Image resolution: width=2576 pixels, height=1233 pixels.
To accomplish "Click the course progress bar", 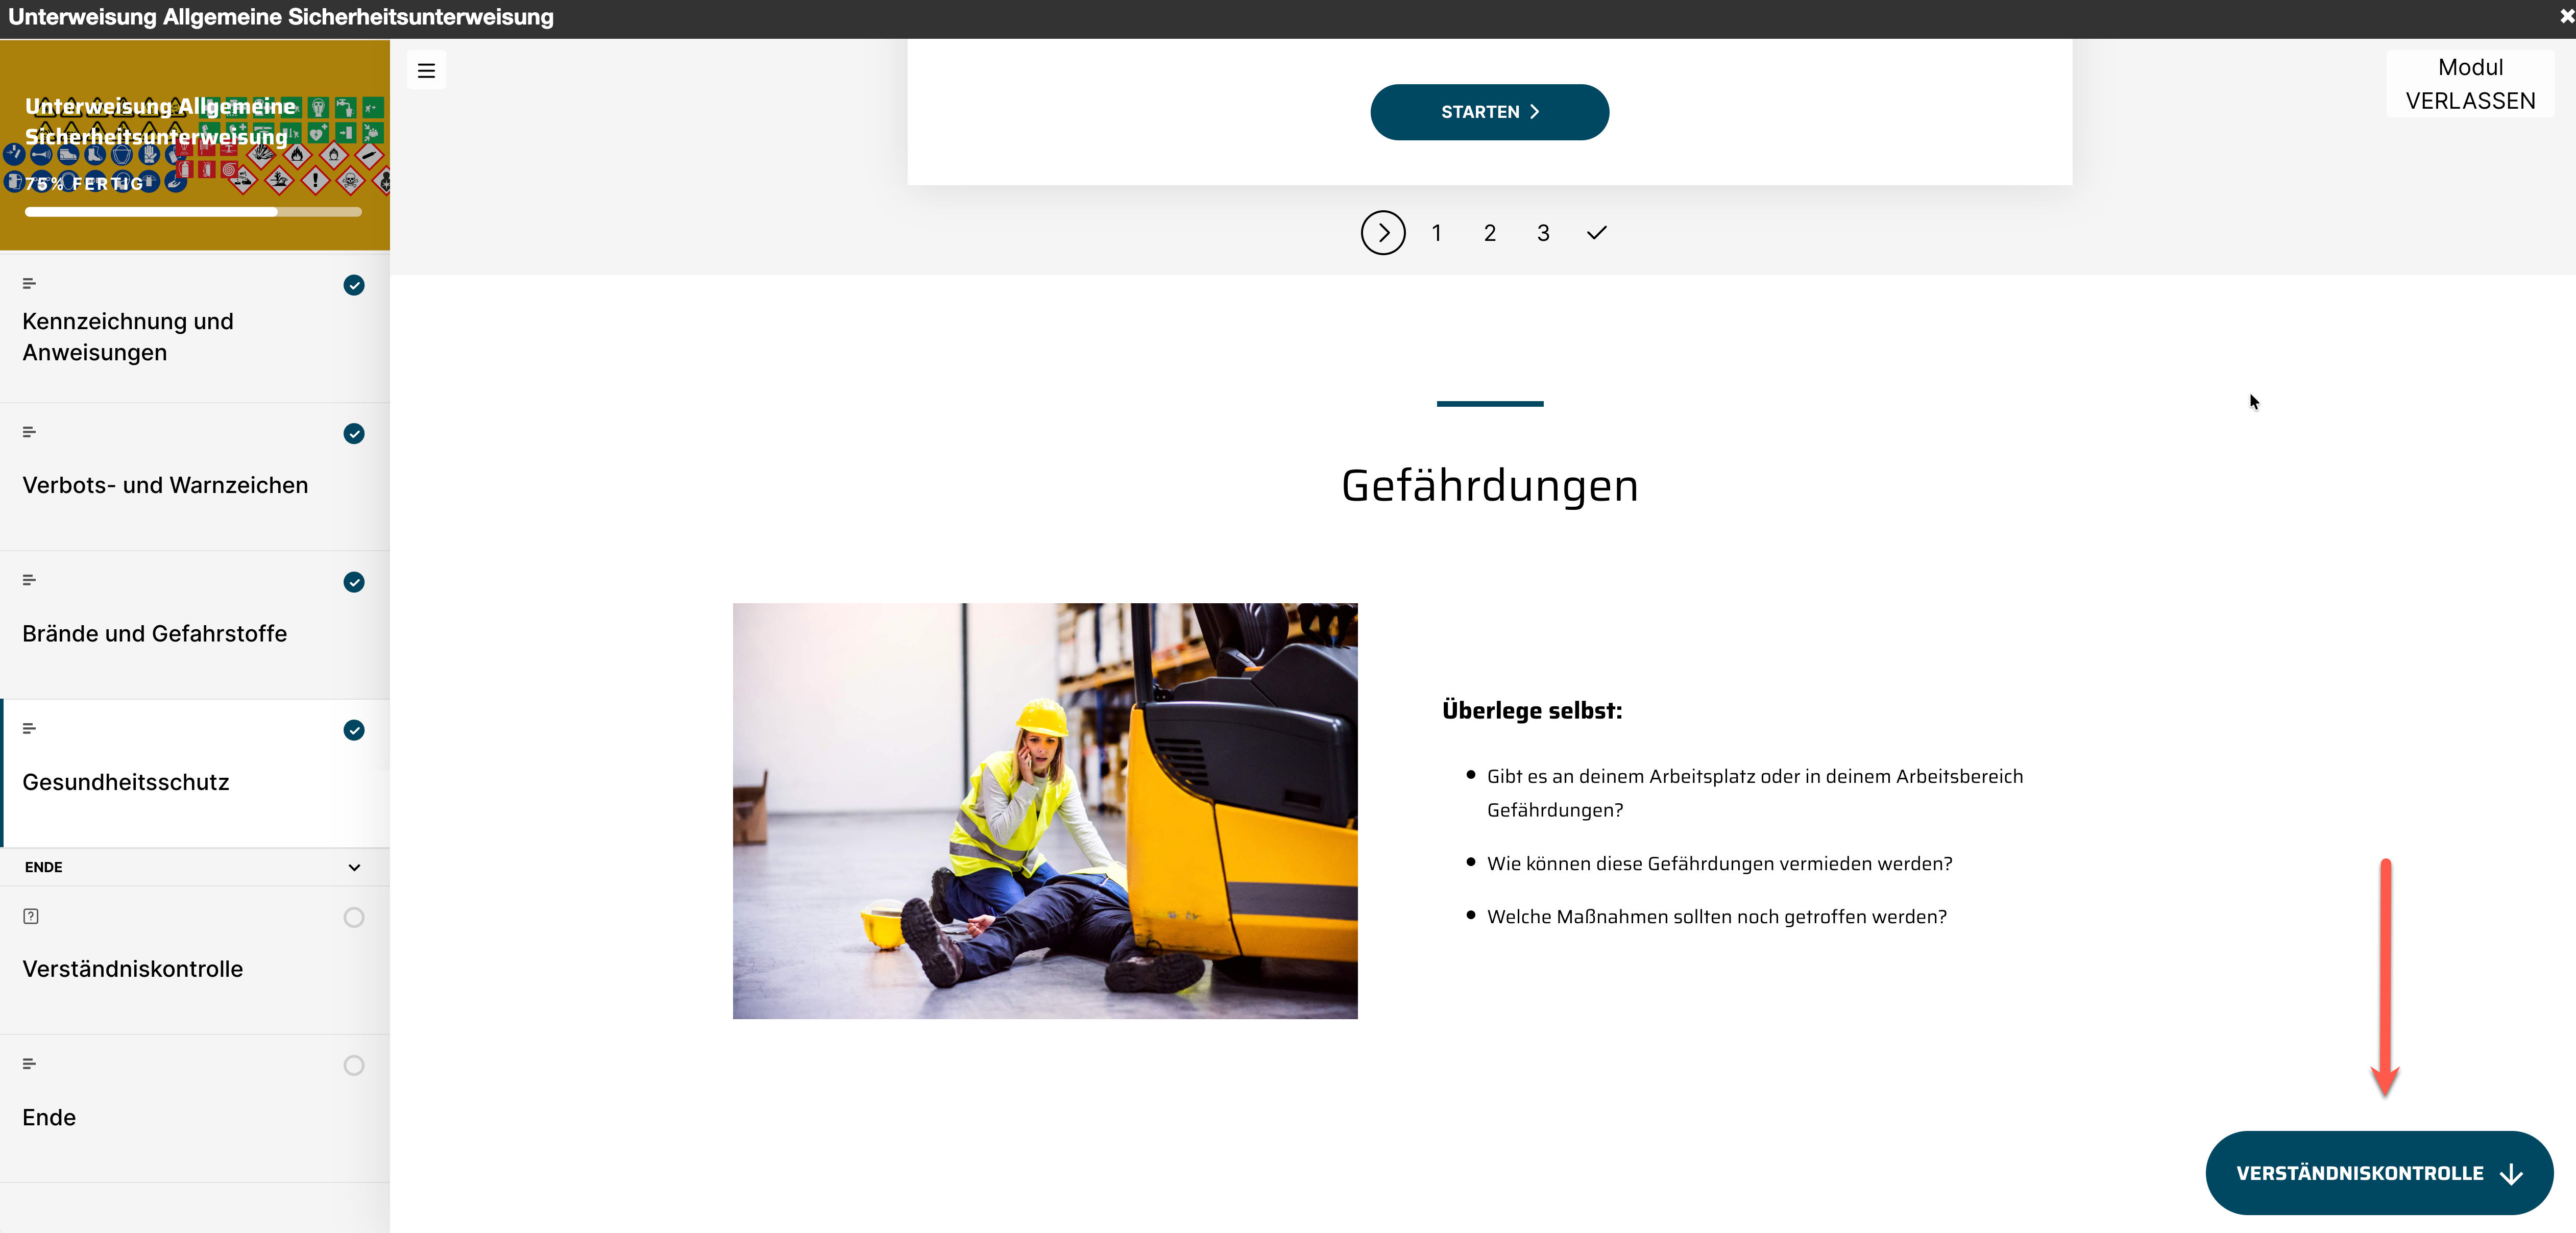I will tap(193, 212).
